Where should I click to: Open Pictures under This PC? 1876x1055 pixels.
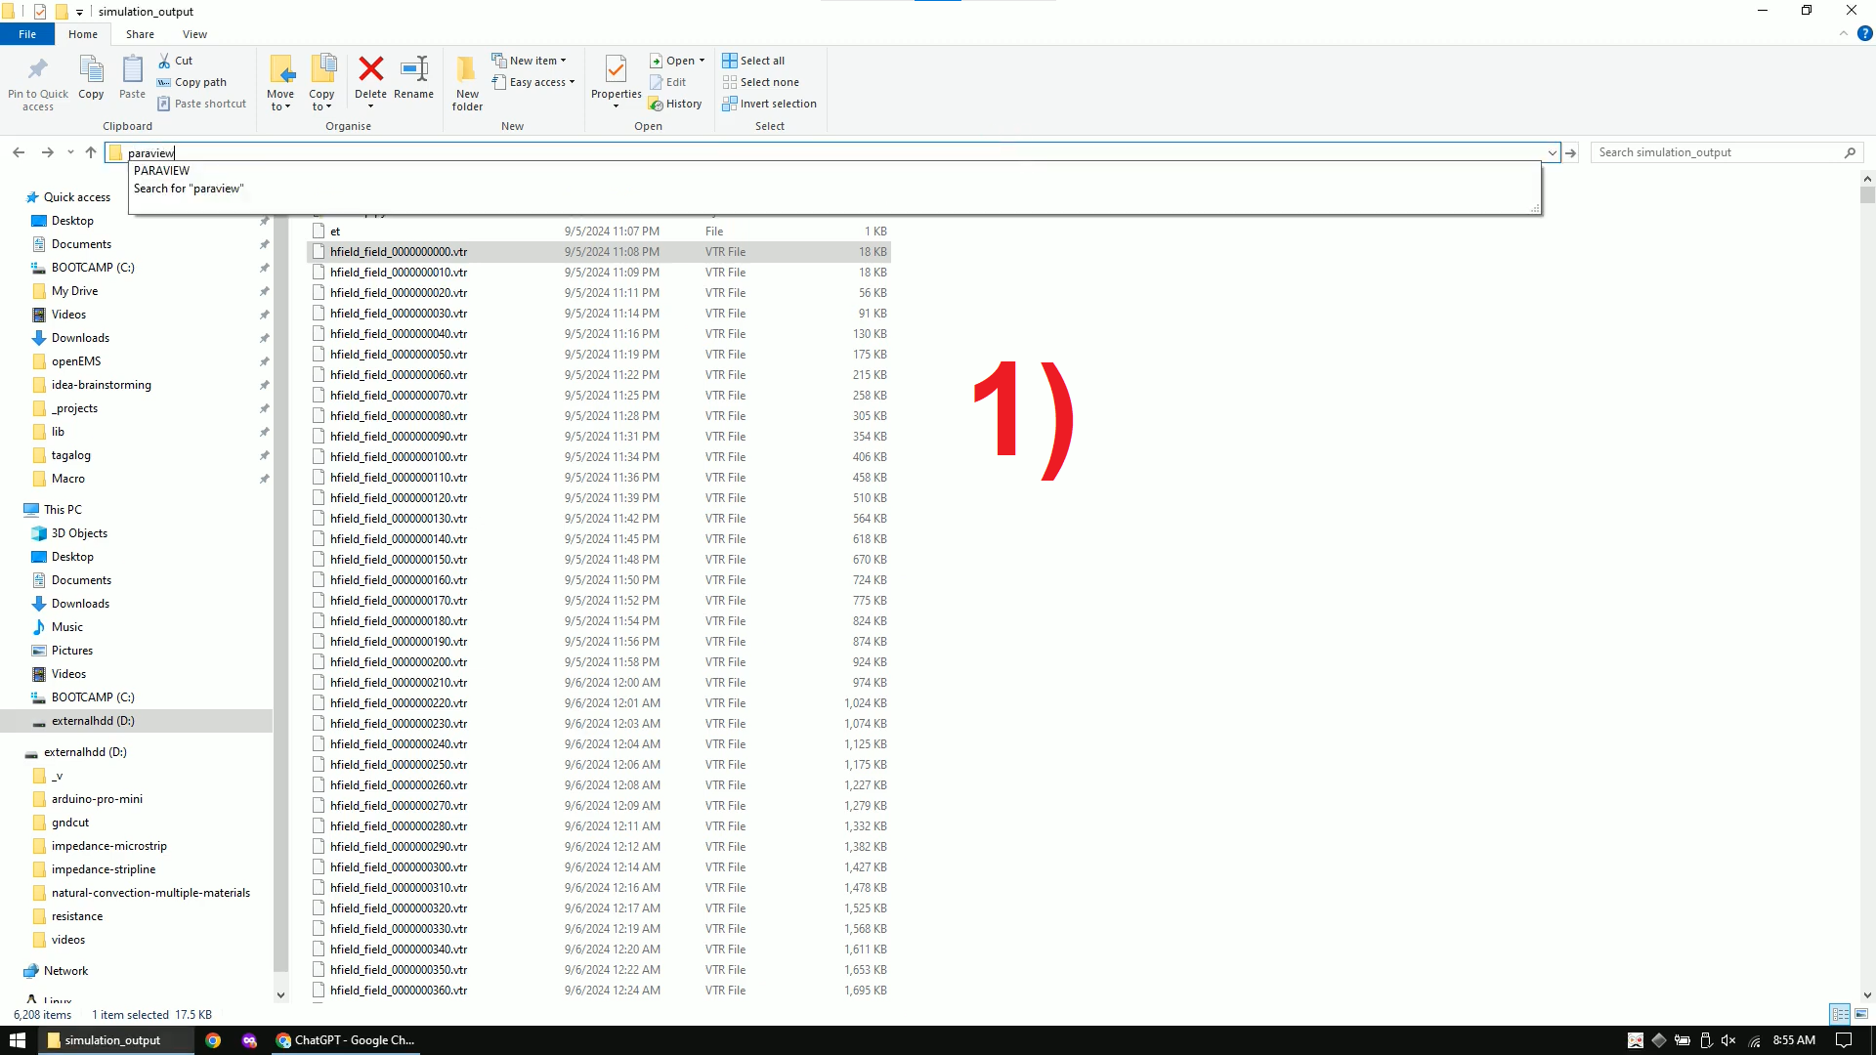[x=72, y=651]
